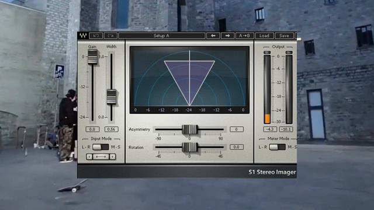This screenshot has width=374, height=210.
Task: Click the Rotation slider handle
Action: point(189,148)
